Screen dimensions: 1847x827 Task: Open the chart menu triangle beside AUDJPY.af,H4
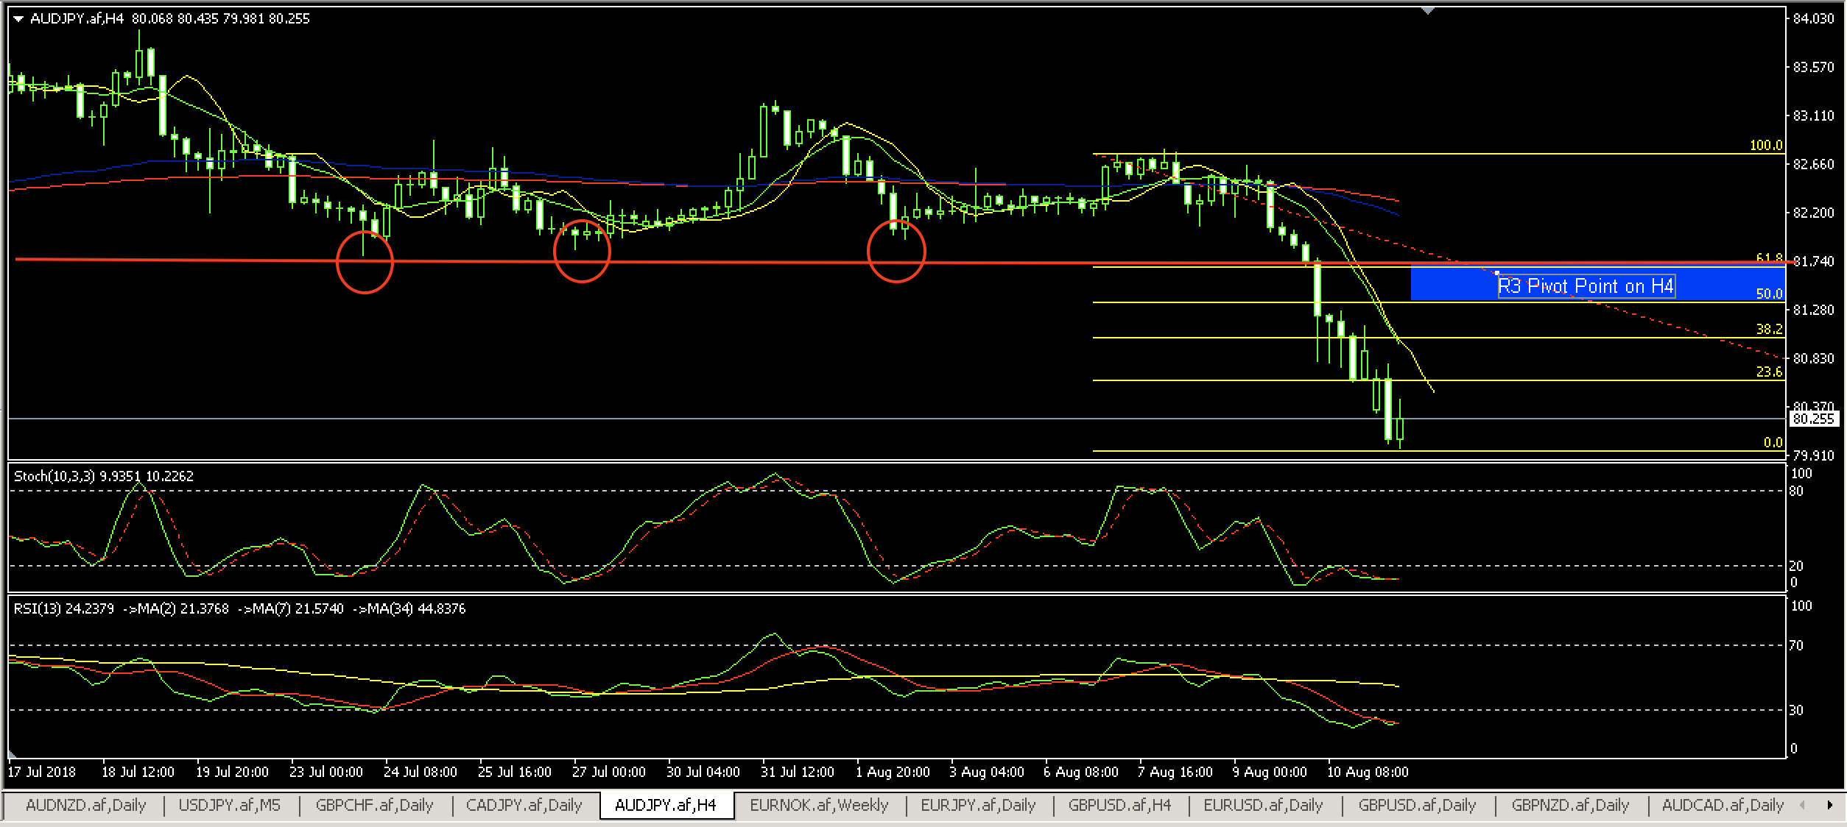18,19
